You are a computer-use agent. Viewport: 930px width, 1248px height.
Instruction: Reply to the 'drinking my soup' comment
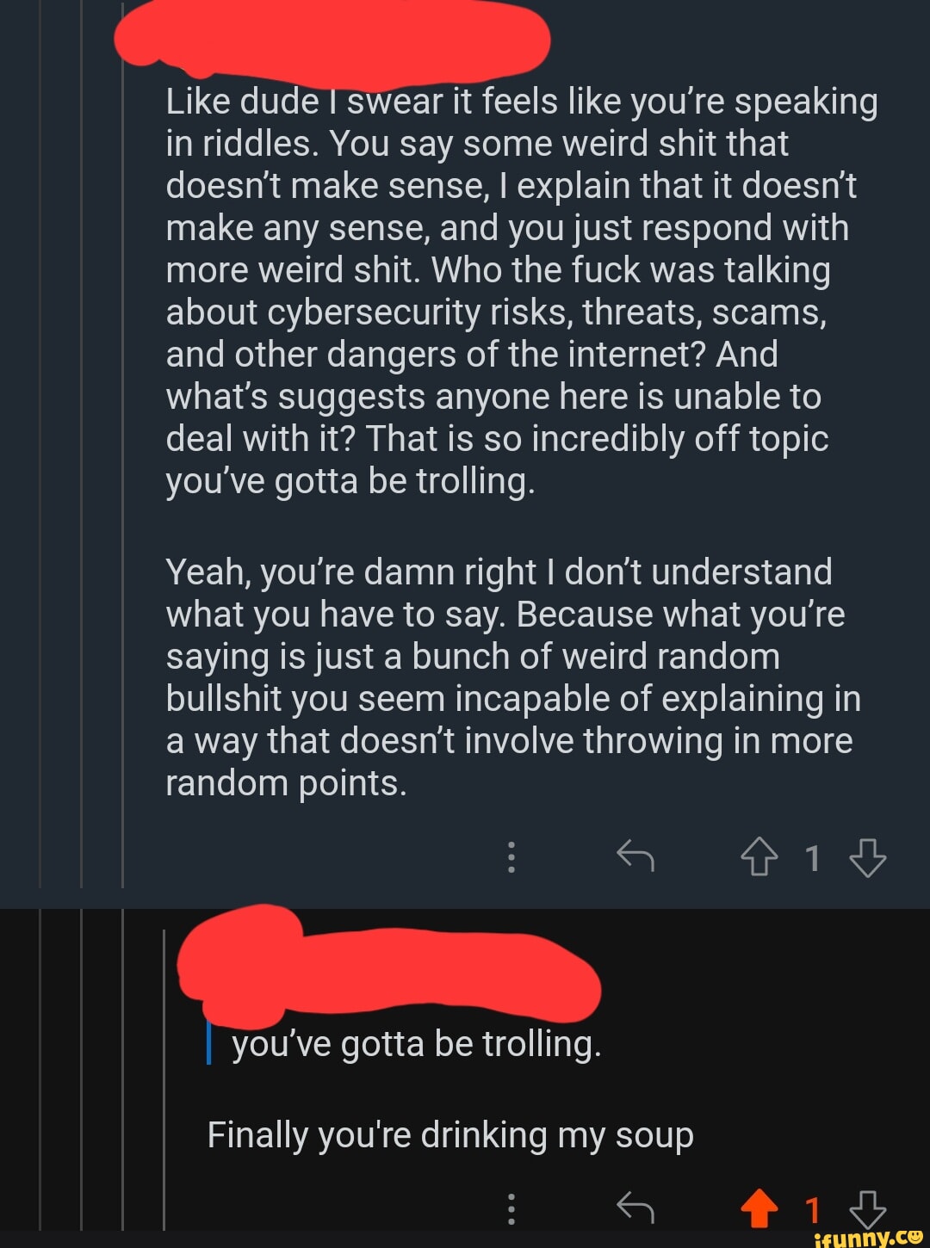[635, 1208]
